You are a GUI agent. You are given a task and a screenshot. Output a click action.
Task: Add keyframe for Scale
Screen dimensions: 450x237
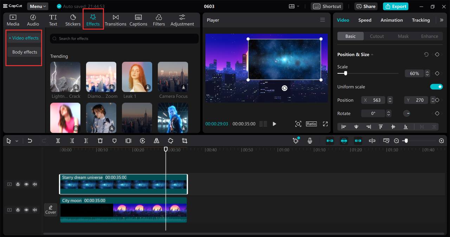[x=437, y=73]
